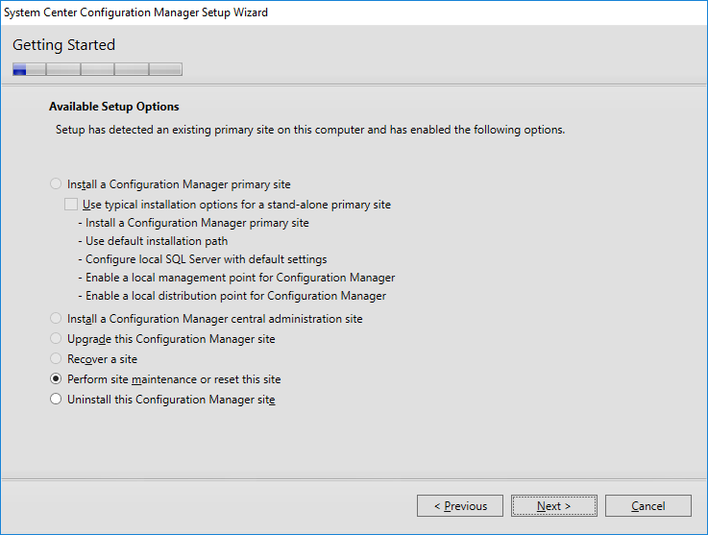
Task: Click the Available Setup Options heading
Action: pos(114,107)
